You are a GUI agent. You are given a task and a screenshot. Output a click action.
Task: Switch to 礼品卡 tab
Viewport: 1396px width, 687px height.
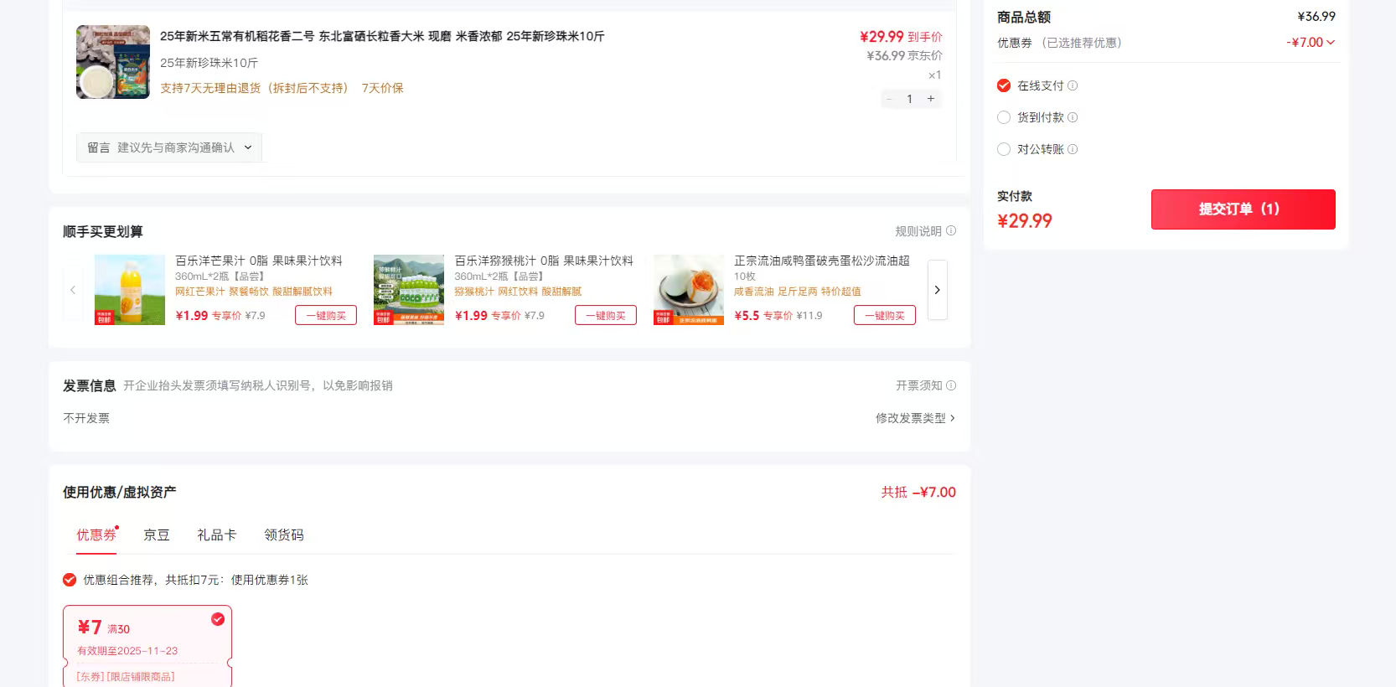pos(217,535)
